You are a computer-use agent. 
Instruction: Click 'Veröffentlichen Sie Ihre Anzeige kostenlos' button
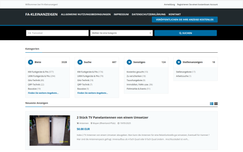point(185,19)
